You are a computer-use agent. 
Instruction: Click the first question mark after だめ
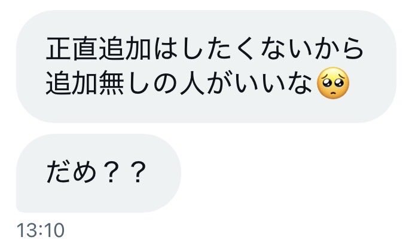tap(111, 172)
